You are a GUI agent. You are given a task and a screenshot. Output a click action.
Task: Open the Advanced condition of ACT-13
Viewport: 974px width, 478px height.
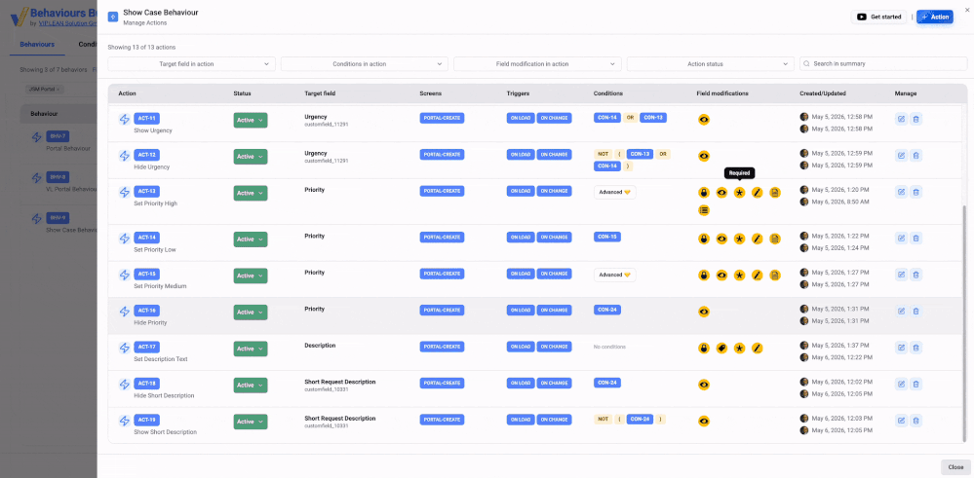[x=615, y=192]
